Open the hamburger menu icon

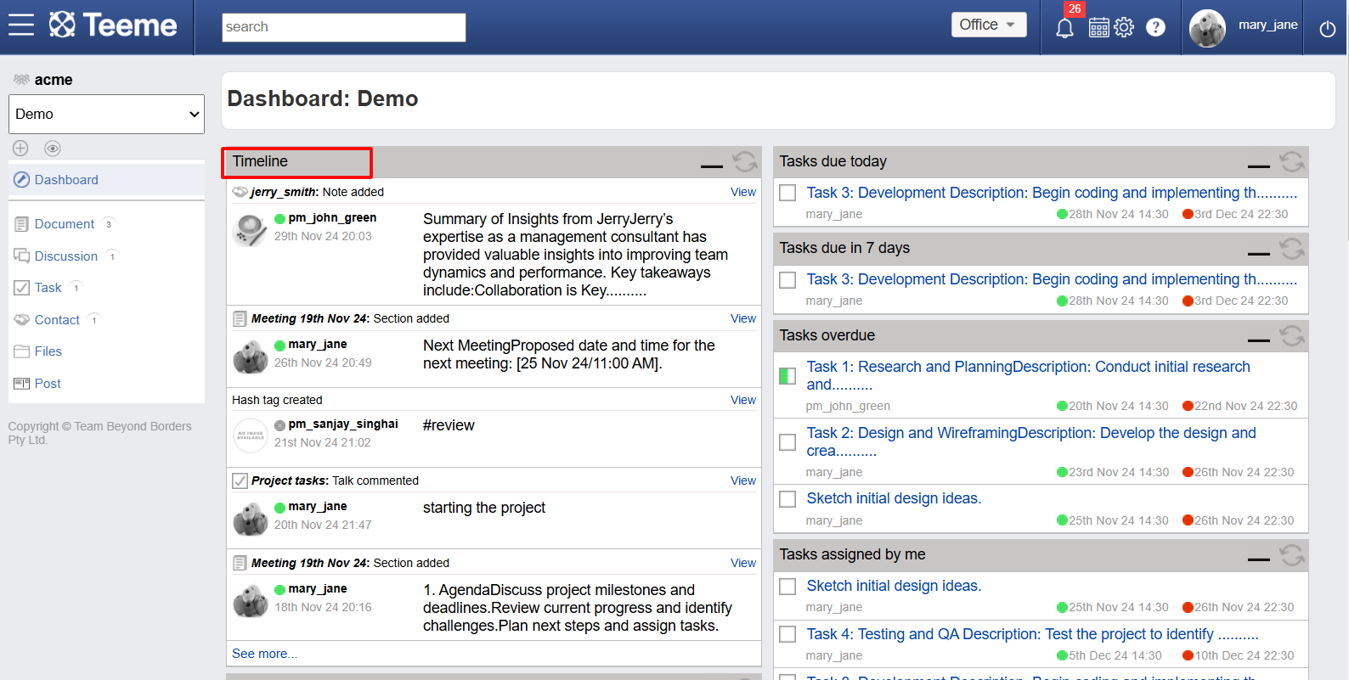tap(21, 25)
